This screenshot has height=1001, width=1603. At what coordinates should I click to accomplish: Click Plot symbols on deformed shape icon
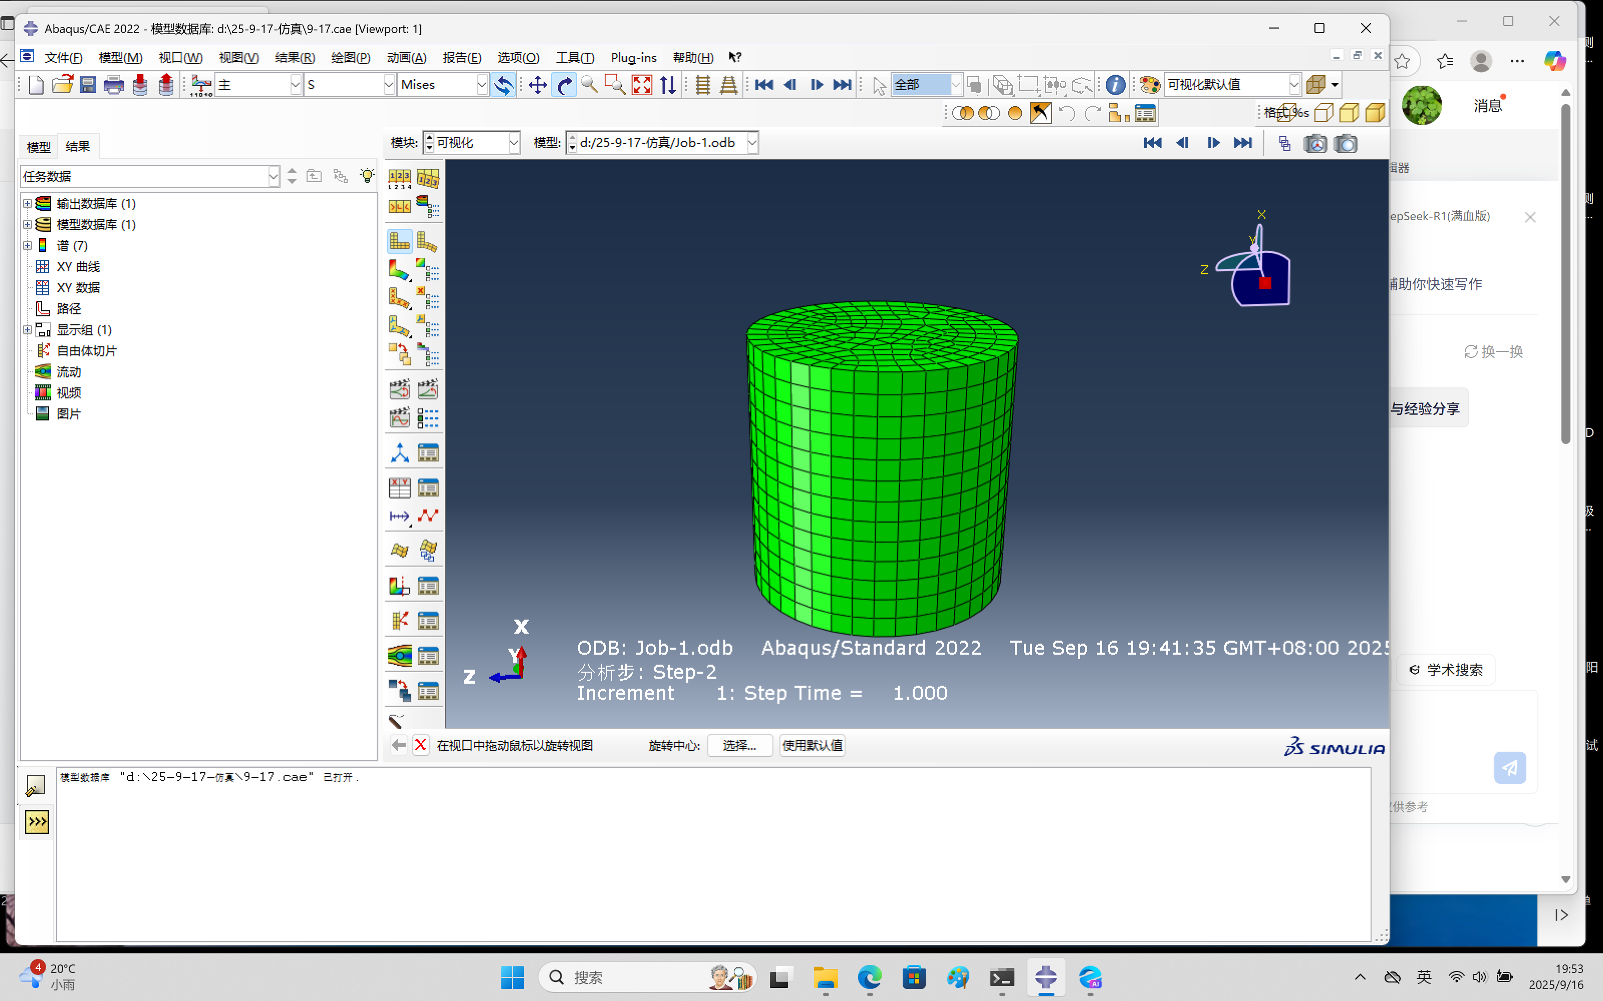(x=399, y=299)
